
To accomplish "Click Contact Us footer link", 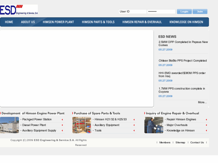I will [197, 142].
